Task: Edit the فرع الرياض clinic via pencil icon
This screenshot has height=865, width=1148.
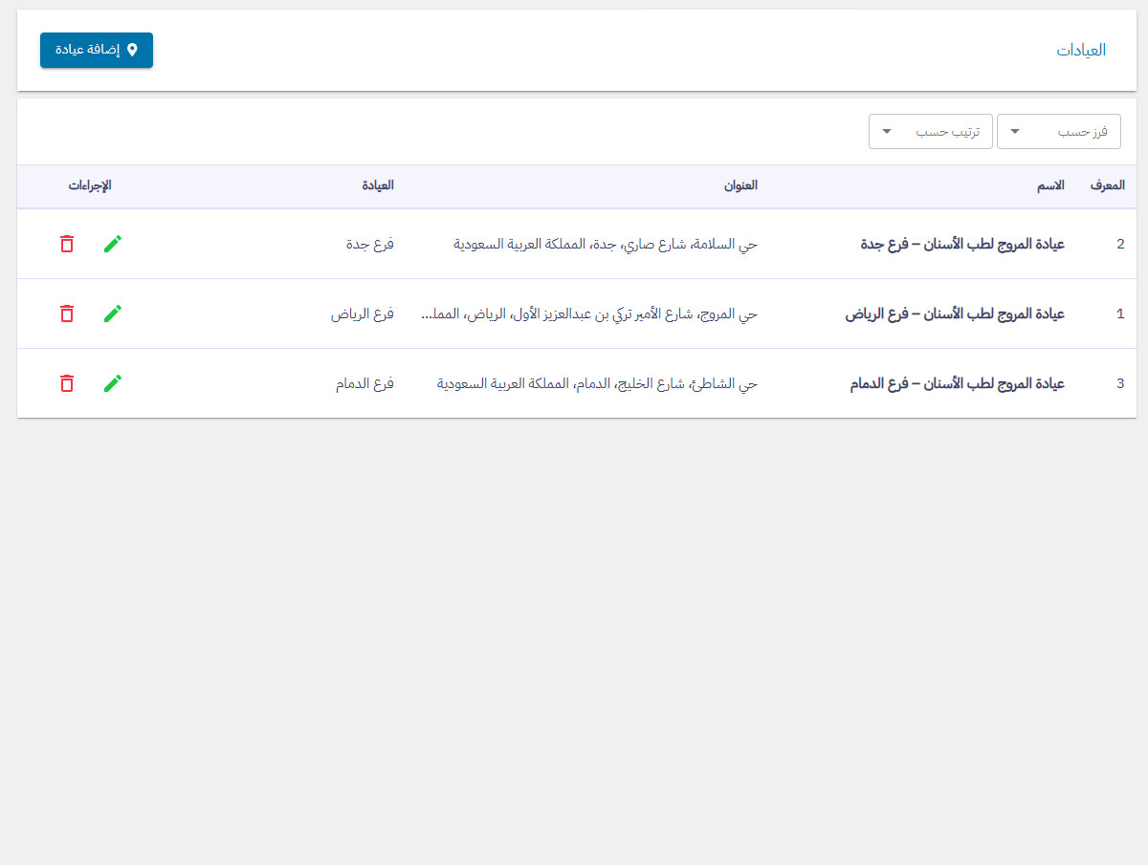Action: (113, 314)
